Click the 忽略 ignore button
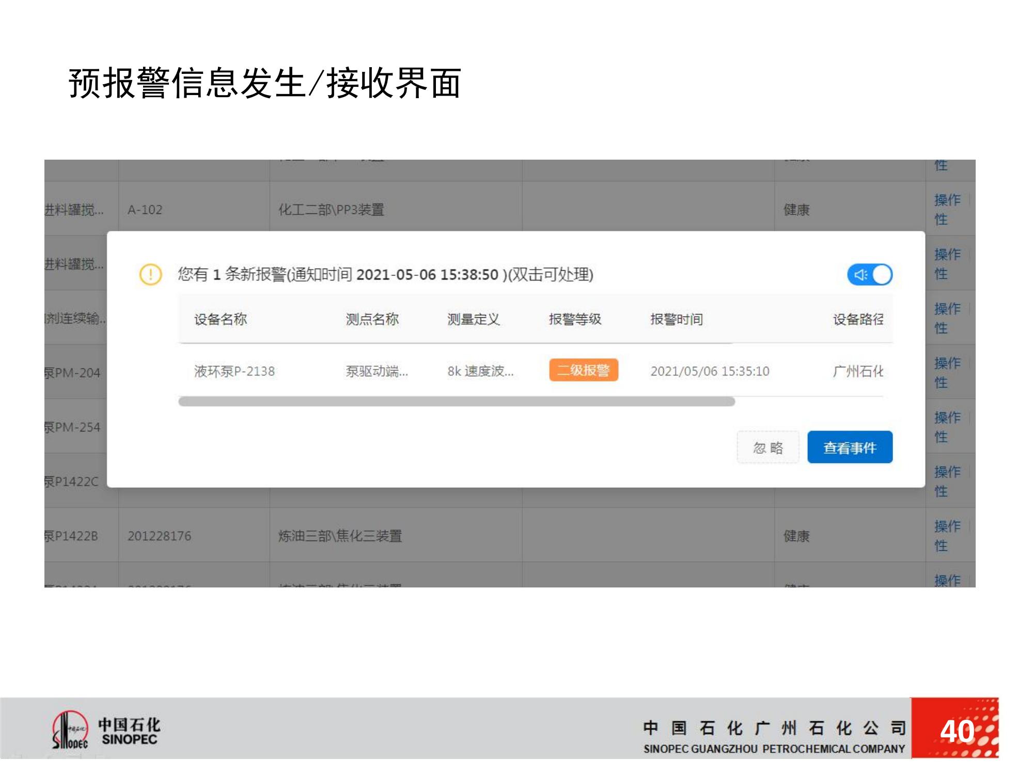This screenshot has height=775, width=1033. pyautogui.click(x=768, y=447)
